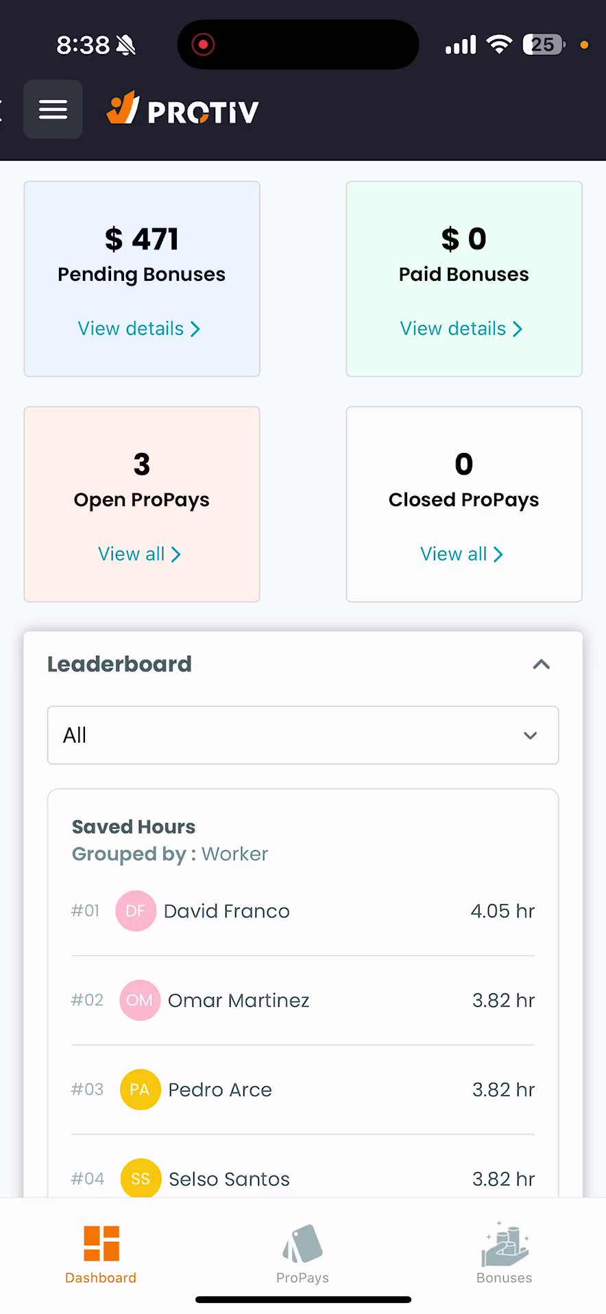The height and width of the screenshot is (1314, 606).
Task: Tap the screen recording indicator
Action: (203, 45)
